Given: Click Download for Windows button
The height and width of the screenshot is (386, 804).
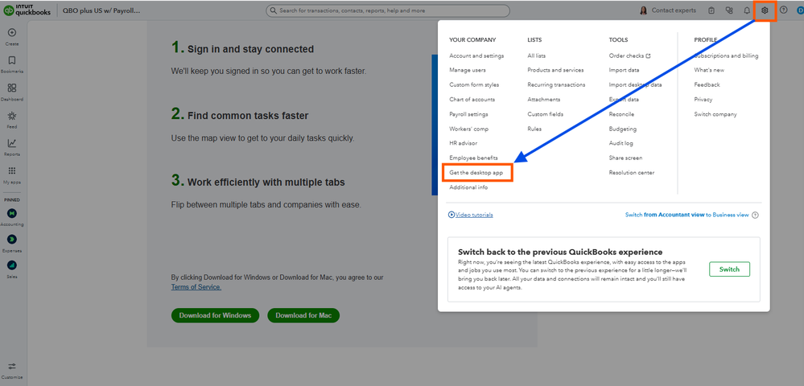Looking at the screenshot, I should [216, 316].
